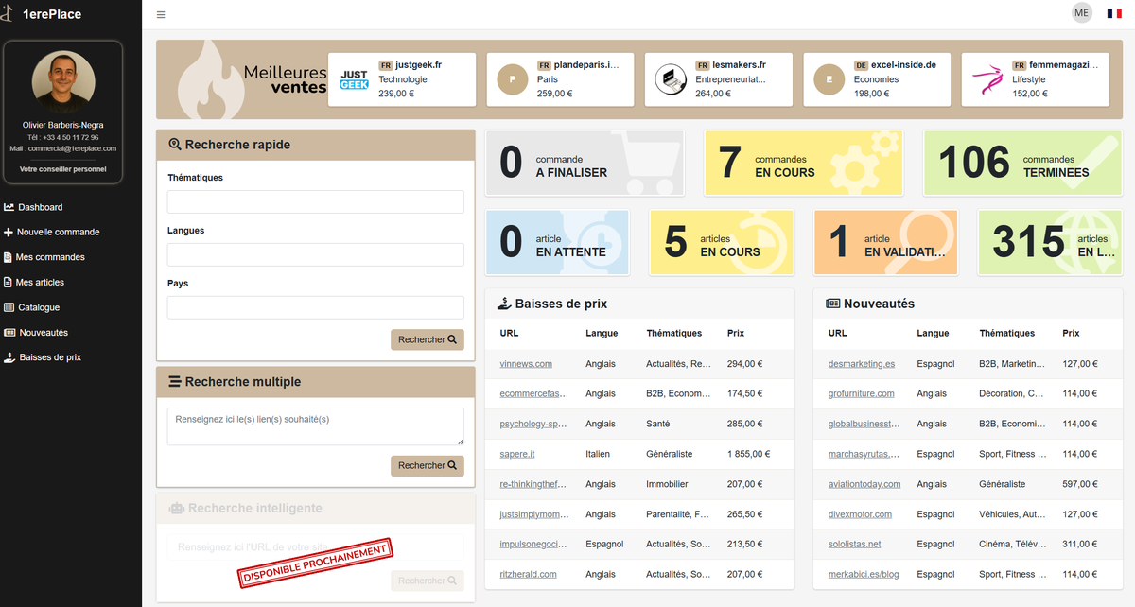Viewport: 1135px width, 607px height.
Task: Click the Catalogue list icon
Action: [x=9, y=307]
